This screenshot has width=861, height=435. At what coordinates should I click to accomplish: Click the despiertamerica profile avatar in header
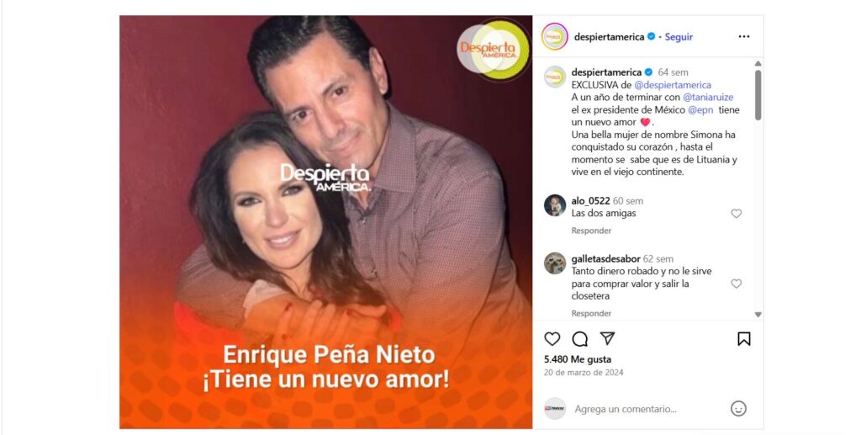click(555, 36)
